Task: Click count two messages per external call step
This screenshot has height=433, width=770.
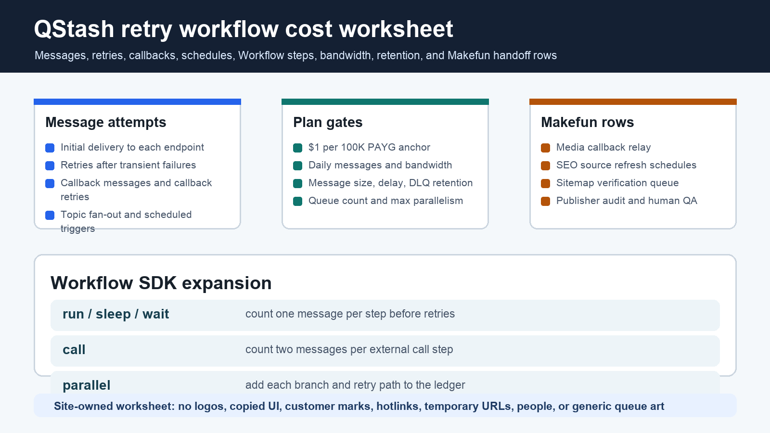Action: (x=349, y=349)
